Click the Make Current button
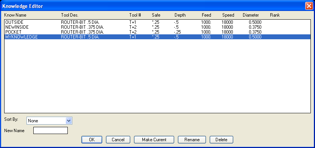 click(x=154, y=140)
